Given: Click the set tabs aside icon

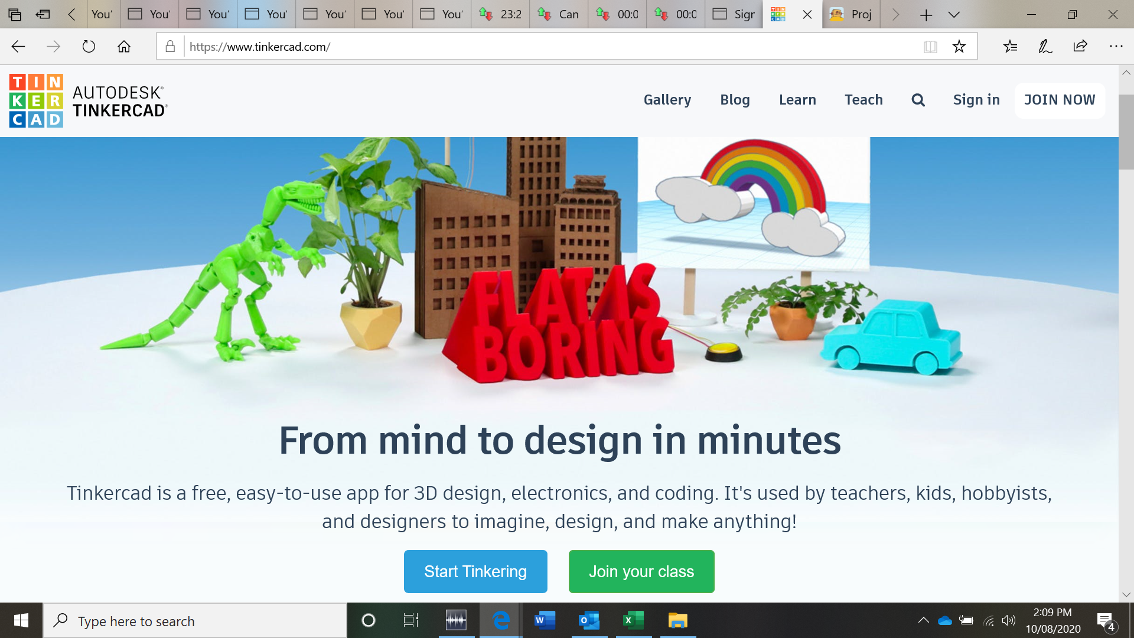Looking at the screenshot, I should tap(43, 15).
